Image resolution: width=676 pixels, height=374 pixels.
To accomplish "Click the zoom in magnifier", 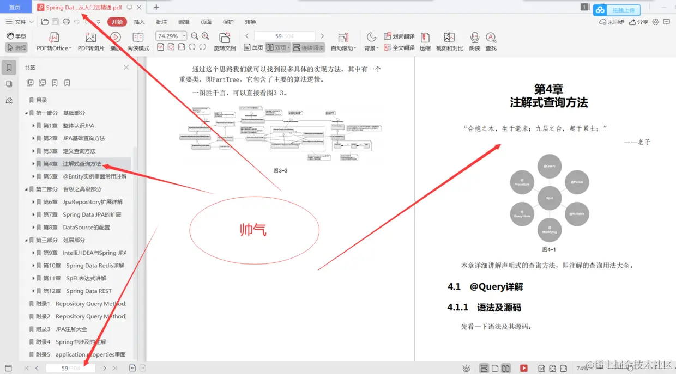I will pos(205,36).
